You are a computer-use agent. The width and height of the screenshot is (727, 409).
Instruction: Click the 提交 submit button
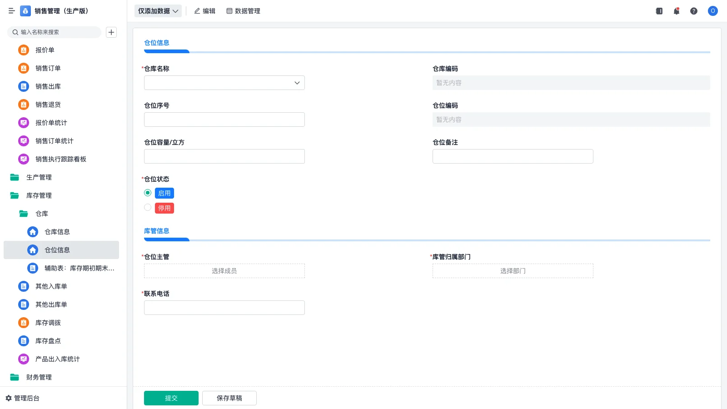(171, 398)
